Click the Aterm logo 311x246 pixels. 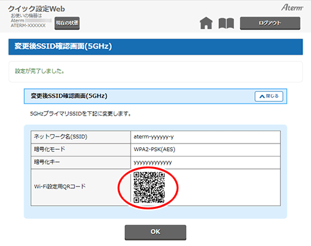292,7
